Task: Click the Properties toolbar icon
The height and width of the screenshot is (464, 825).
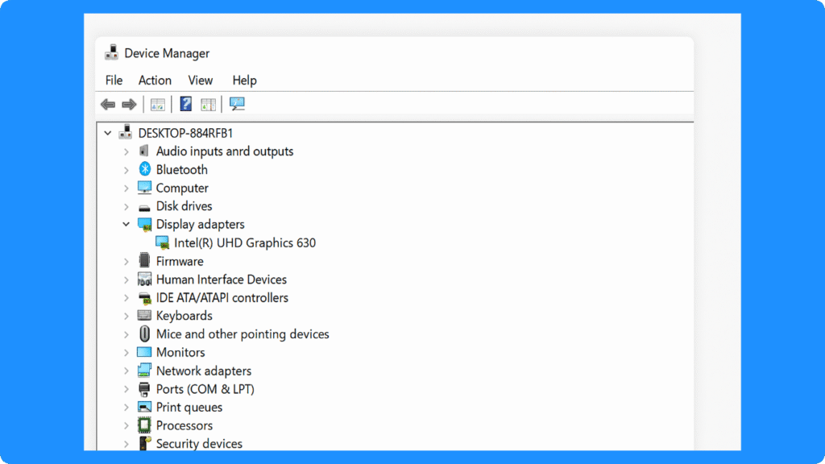Action: point(207,104)
